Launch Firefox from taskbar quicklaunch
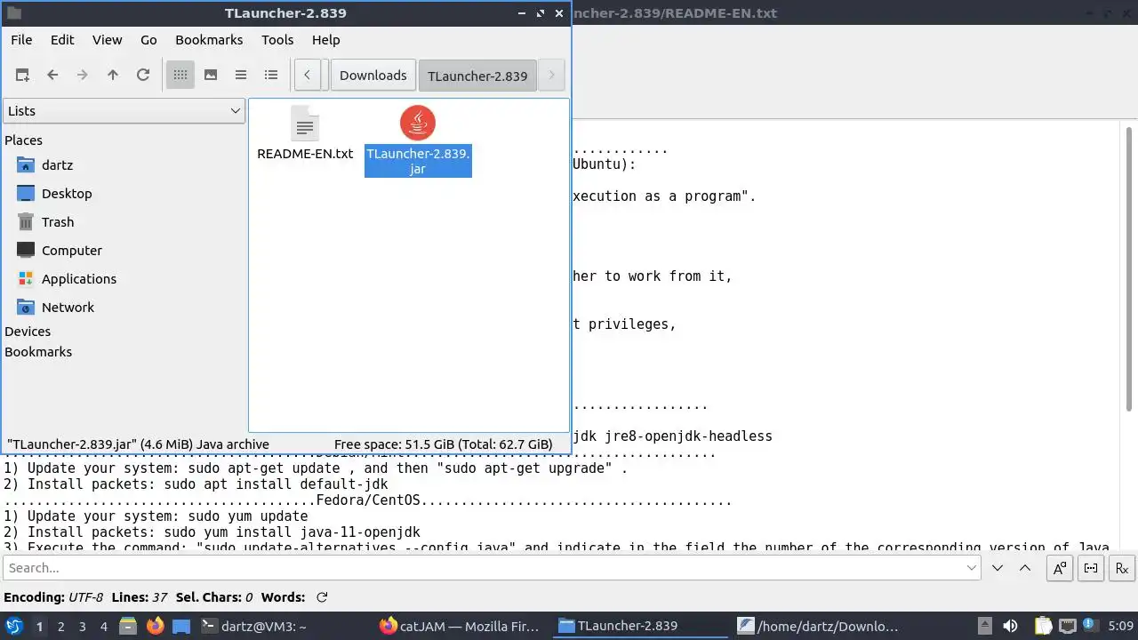The image size is (1138, 640). pyautogui.click(x=155, y=626)
